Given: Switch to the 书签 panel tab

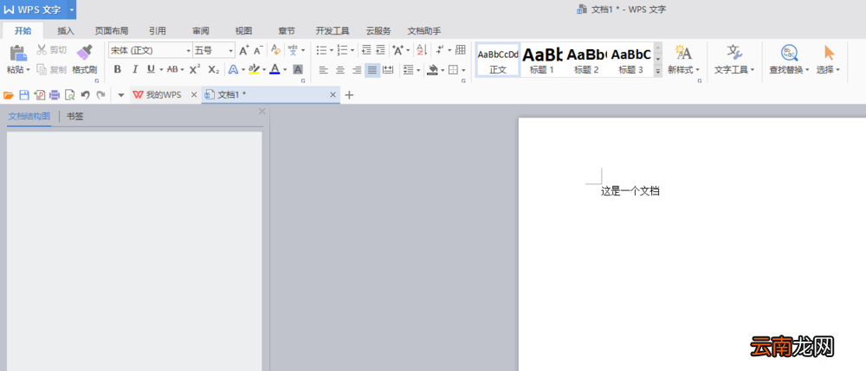Looking at the screenshot, I should [74, 117].
